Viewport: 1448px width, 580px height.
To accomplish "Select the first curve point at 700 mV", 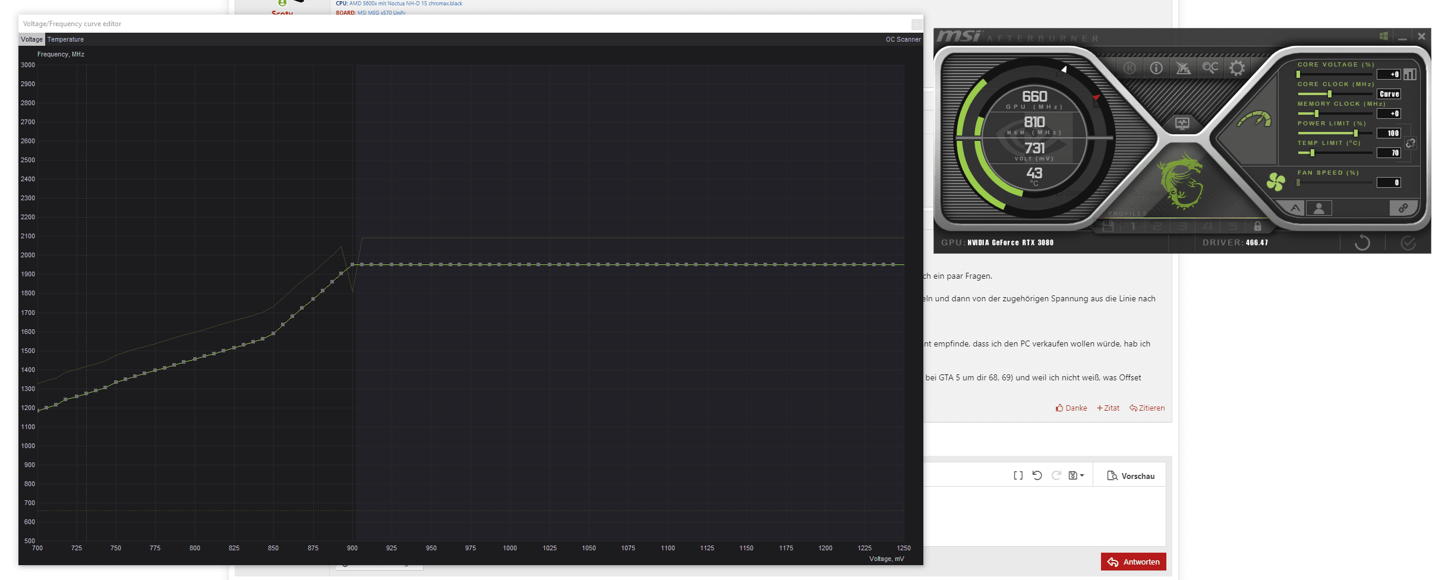I will tap(39, 410).
